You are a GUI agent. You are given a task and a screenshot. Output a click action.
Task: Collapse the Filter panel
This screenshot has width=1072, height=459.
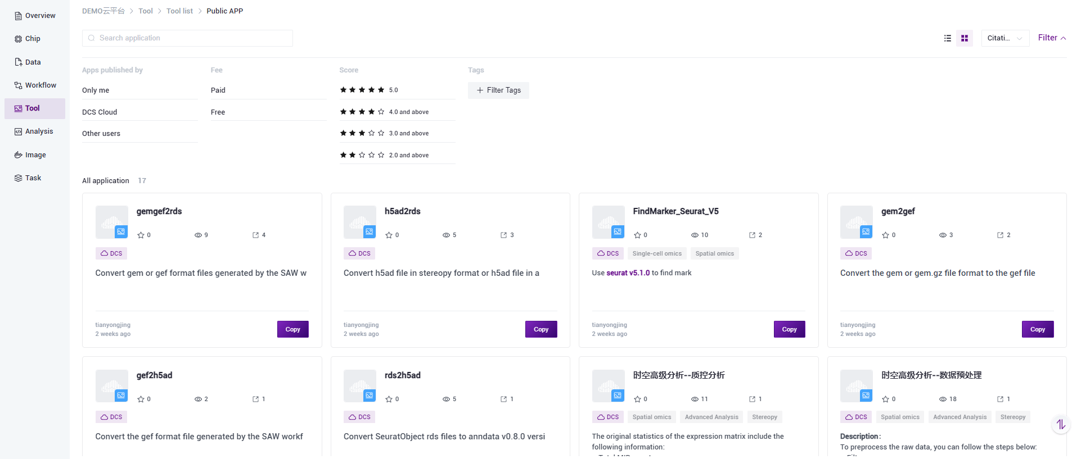click(1052, 38)
